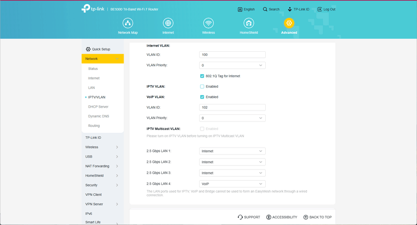Viewport: 417px width, 225px height.
Task: Collapse the Network sidebar section
Action: tap(103, 58)
